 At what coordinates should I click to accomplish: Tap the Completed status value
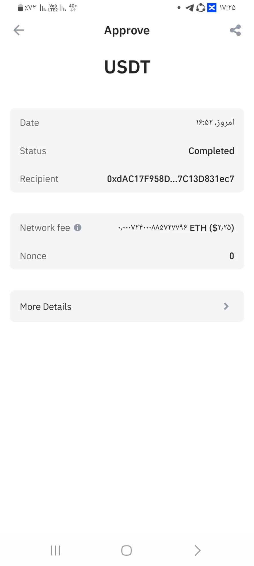tap(211, 151)
